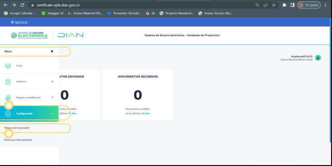The height and width of the screenshot is (166, 332).
Task: Reload the page with the refresh icon
Action: [x=22, y=5]
